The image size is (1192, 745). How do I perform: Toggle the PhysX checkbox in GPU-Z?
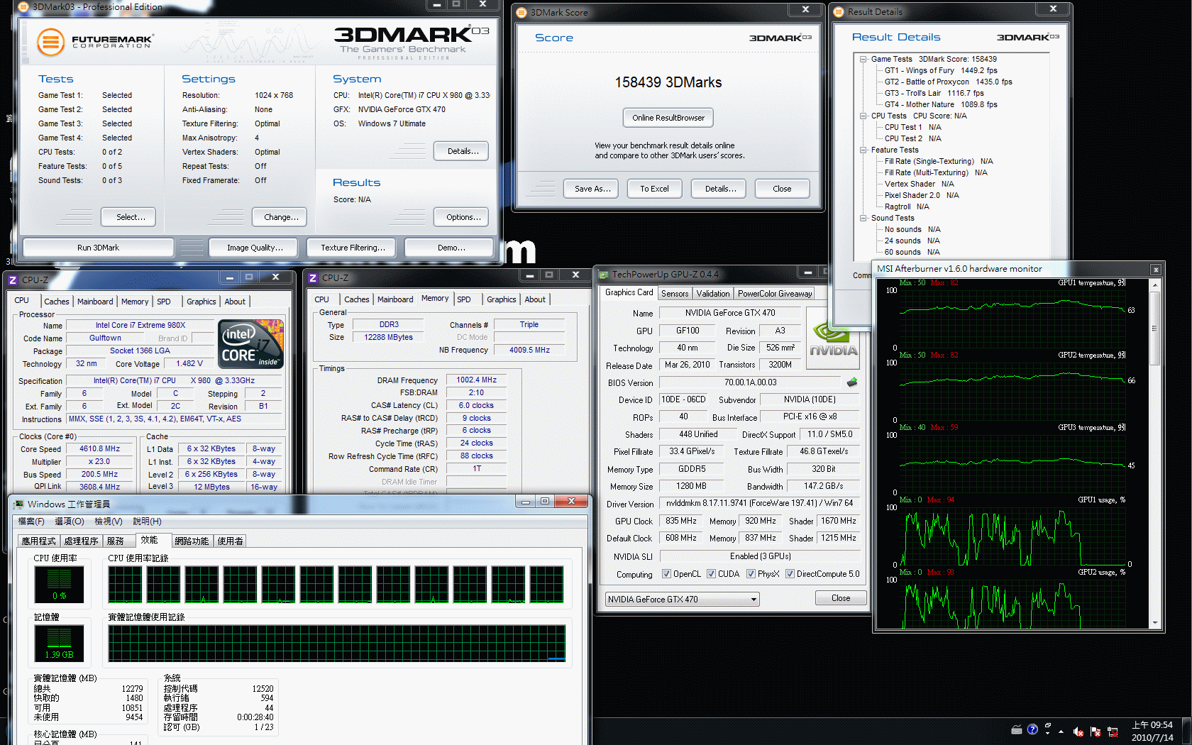click(751, 574)
